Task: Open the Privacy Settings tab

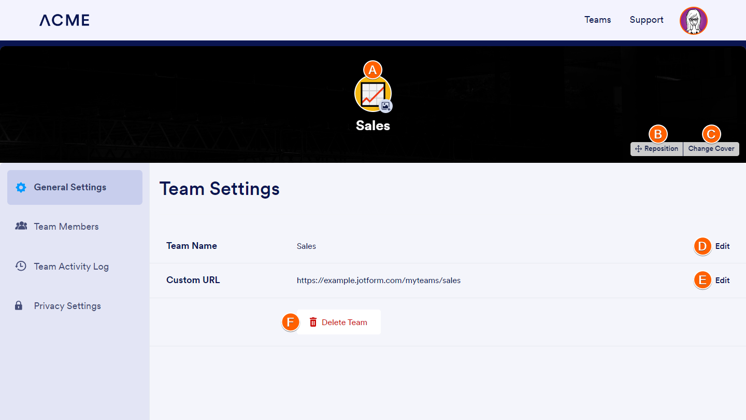Action: pos(67,306)
